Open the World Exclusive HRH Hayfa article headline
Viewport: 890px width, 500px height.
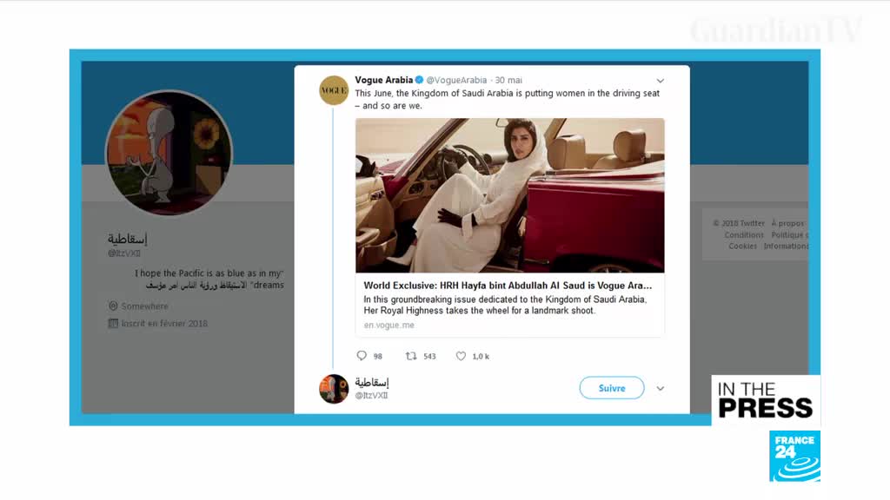[x=508, y=286]
